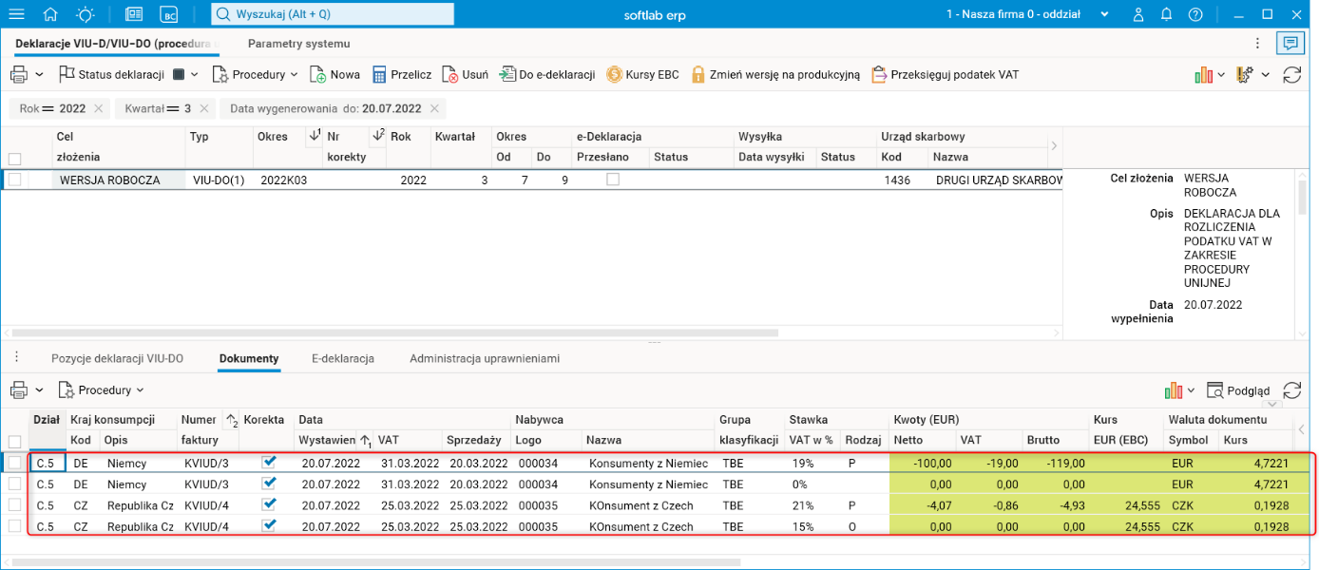The height and width of the screenshot is (570, 1319).
Task: Switch to the E-deklaracja tab
Action: 342,358
